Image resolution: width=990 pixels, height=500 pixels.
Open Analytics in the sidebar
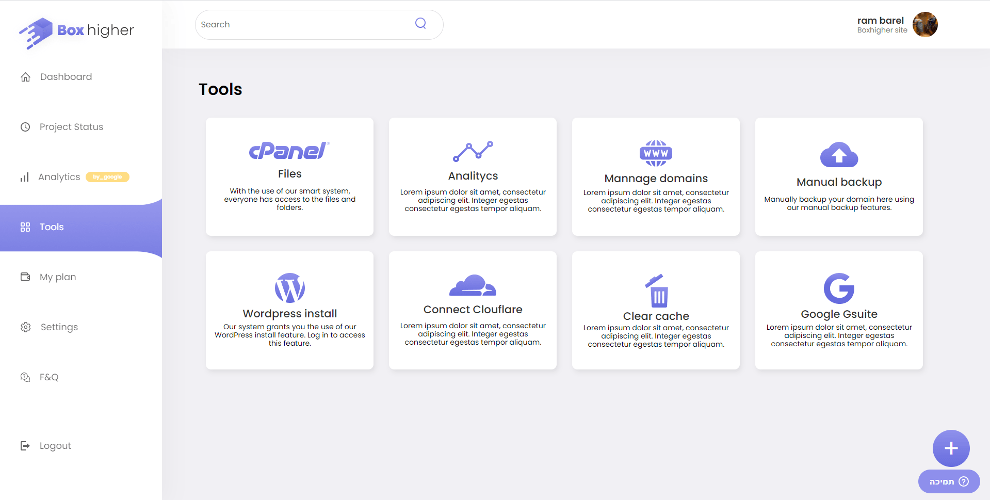point(59,177)
